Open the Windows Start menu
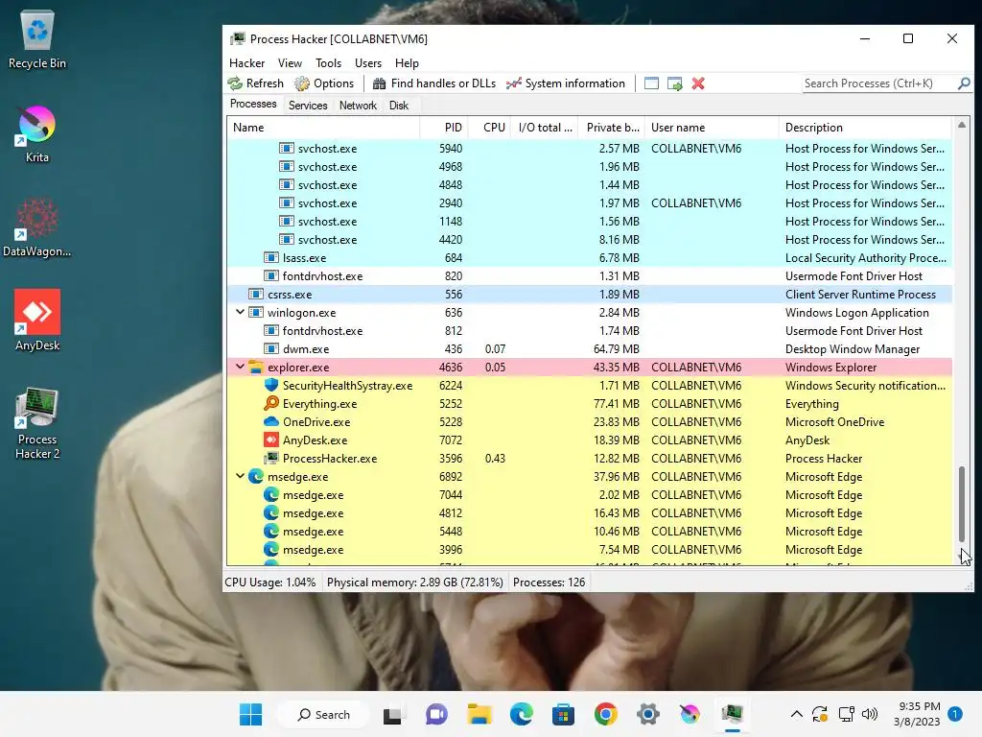Viewport: 982px width, 737px height. (251, 714)
